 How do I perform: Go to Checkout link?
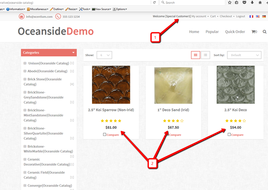click(x=226, y=16)
